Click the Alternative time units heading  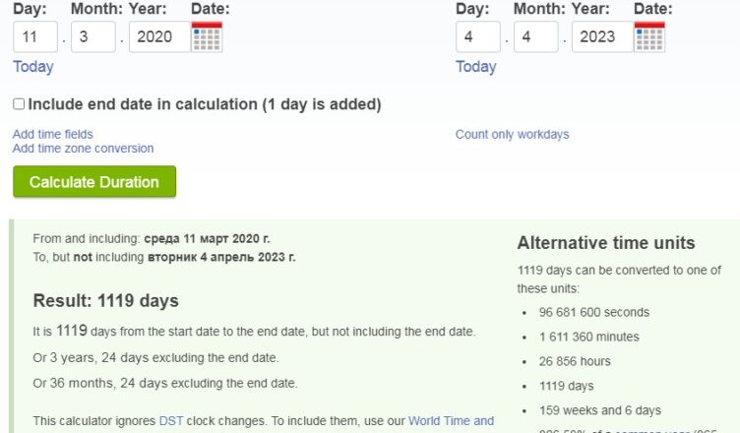606,243
